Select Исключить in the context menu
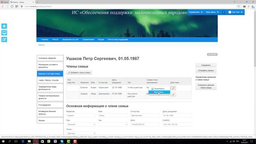 coord(159,92)
